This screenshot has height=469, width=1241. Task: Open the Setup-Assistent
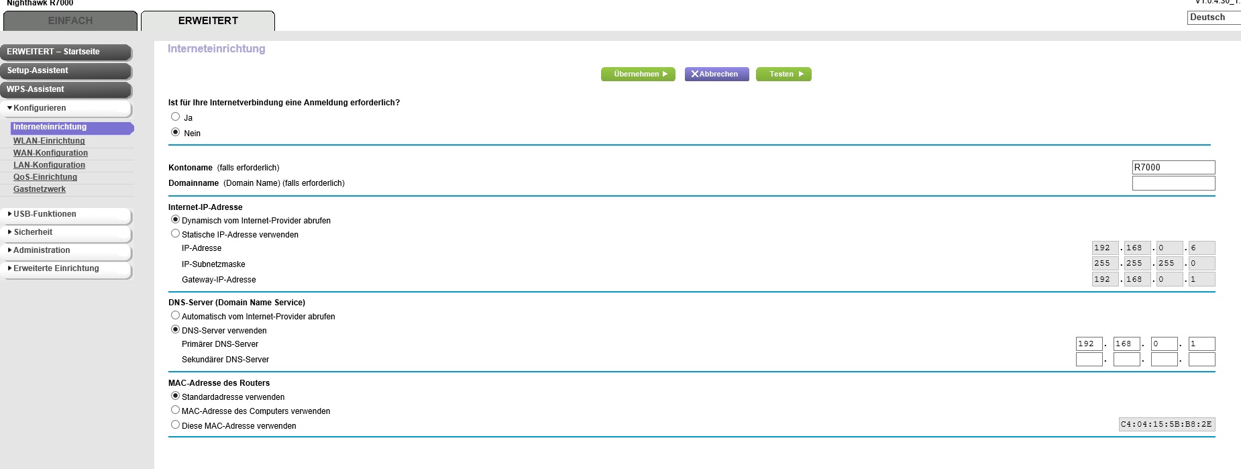tap(66, 70)
